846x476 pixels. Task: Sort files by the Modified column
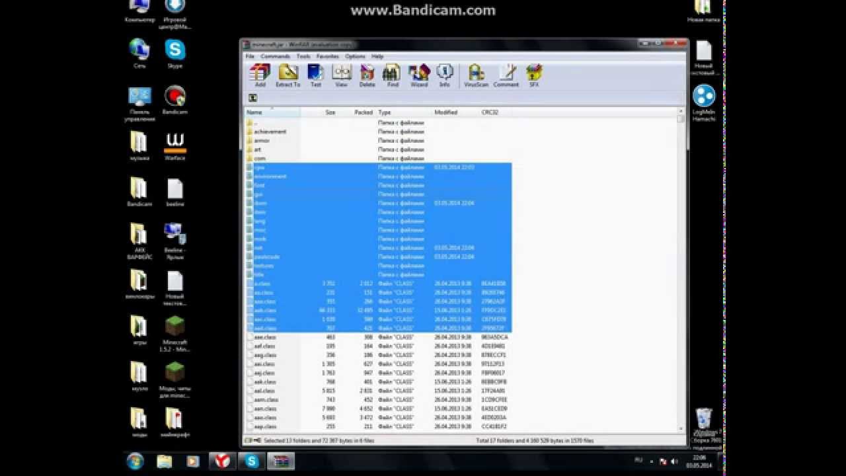(x=455, y=112)
